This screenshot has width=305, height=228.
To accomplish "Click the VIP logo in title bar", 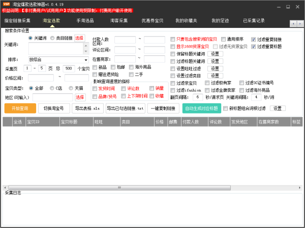I will click(6, 4).
